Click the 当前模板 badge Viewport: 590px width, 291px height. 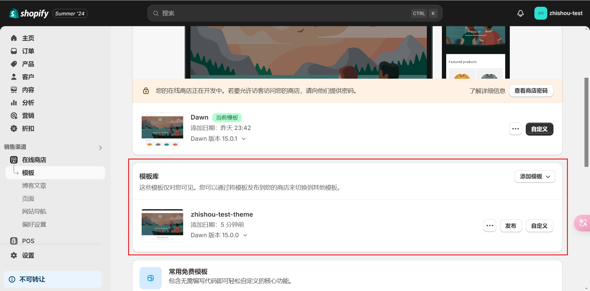[x=227, y=118]
